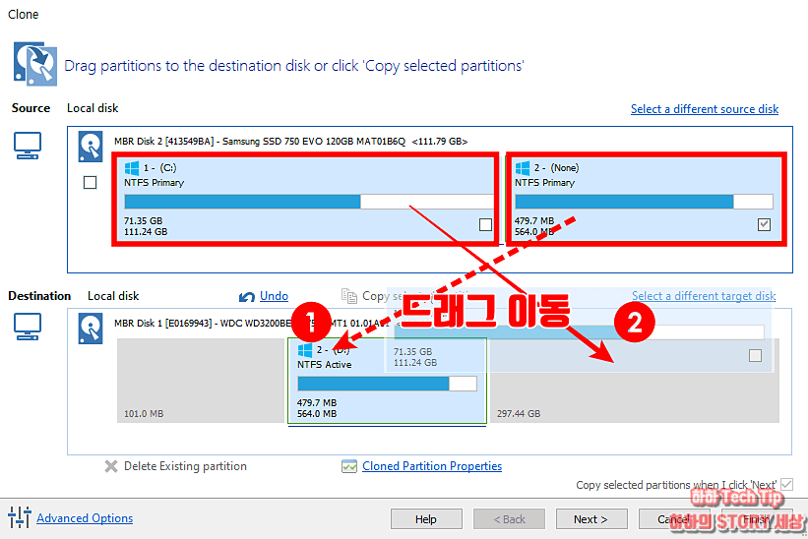Open 'Select a different source disk' link
Viewport: 808px width, 539px height.
pyautogui.click(x=705, y=109)
